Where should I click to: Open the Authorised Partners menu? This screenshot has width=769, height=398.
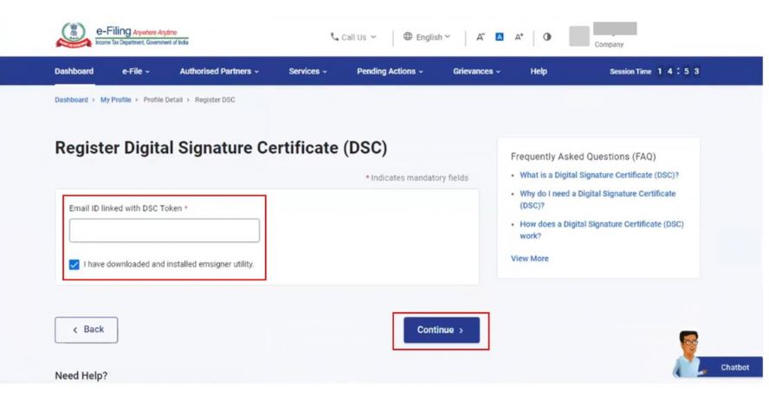[220, 71]
